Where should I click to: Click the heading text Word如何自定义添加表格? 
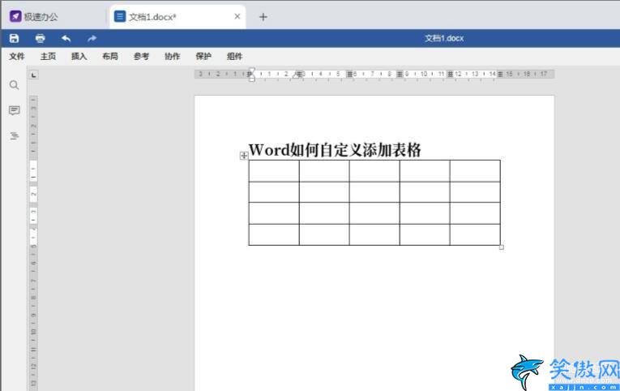[x=335, y=150]
